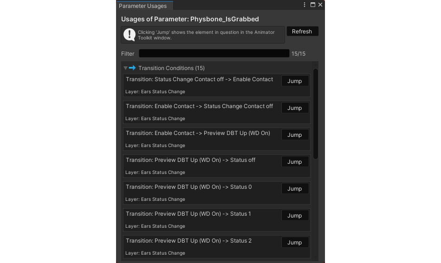The height and width of the screenshot is (263, 441).
Task: Jump to Status Change Contact off -> Enable Contact
Action: coord(295,81)
